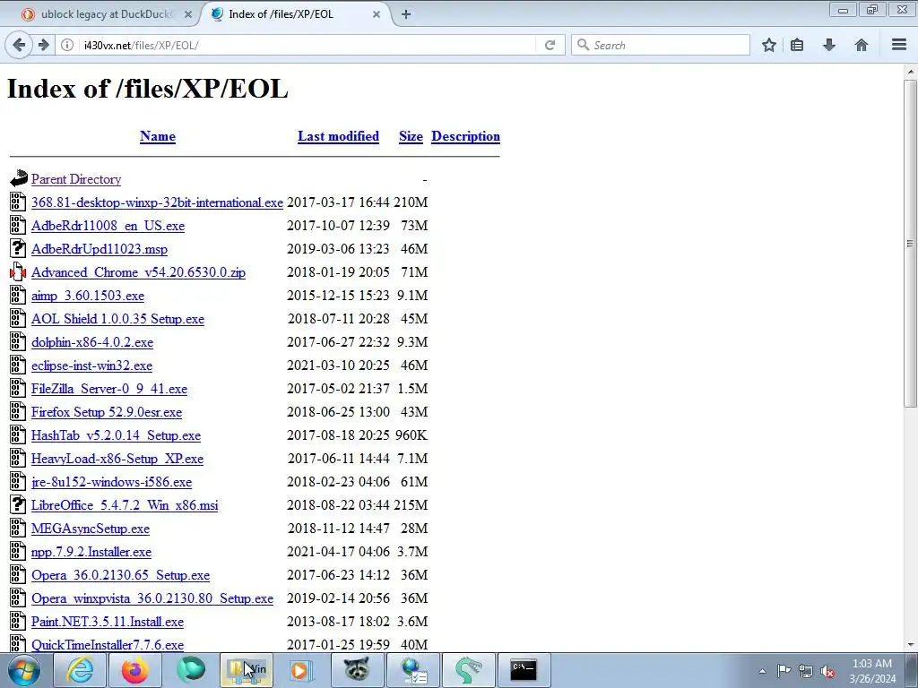918x688 pixels.
Task: Download dolphin-x86-4.0.2.exe
Action: click(x=92, y=342)
